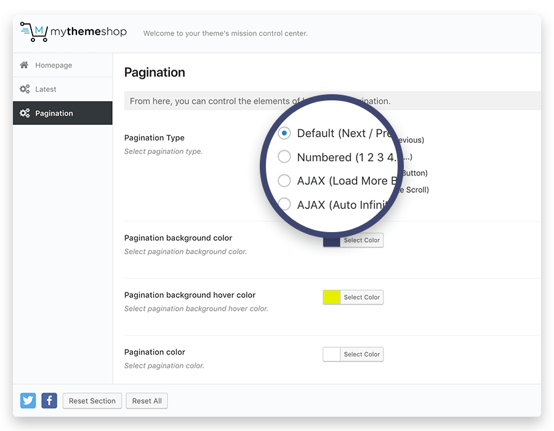Click the 'Select pagination type.' description

pyautogui.click(x=163, y=151)
